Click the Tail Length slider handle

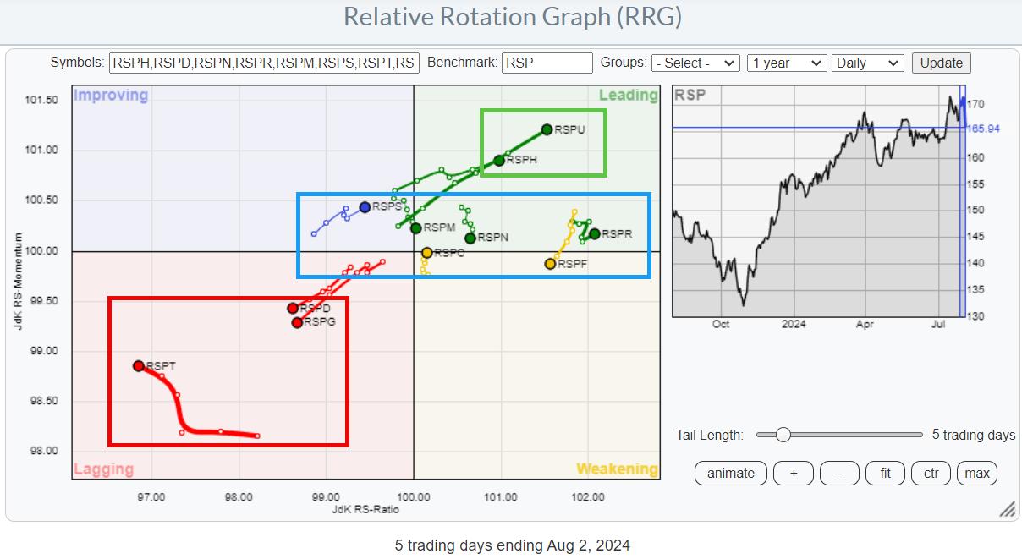click(x=783, y=435)
